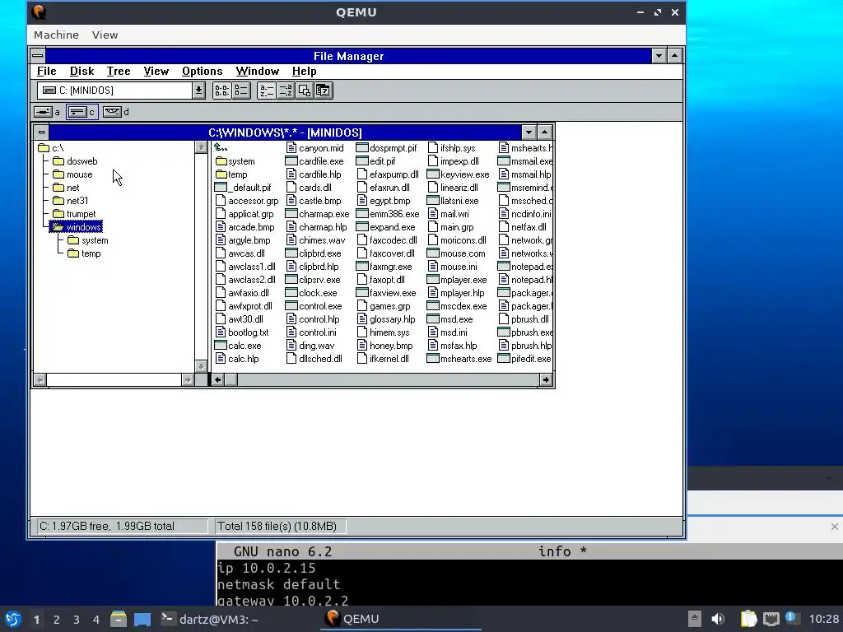This screenshot has width=843, height=632.
Task: Switch to name-only file view button
Action: (x=221, y=91)
